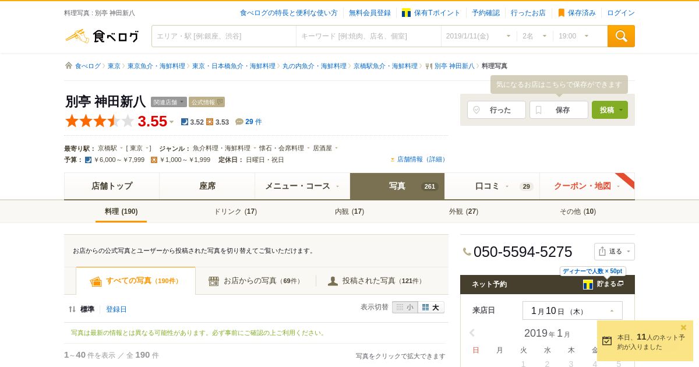Click the T-point icon in top bar
Screen dimensions: 699x367
click(x=406, y=13)
